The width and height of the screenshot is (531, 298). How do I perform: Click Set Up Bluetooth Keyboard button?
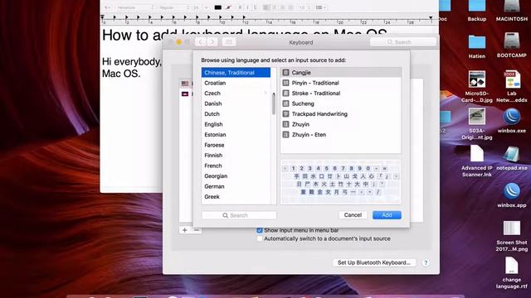[x=374, y=262]
